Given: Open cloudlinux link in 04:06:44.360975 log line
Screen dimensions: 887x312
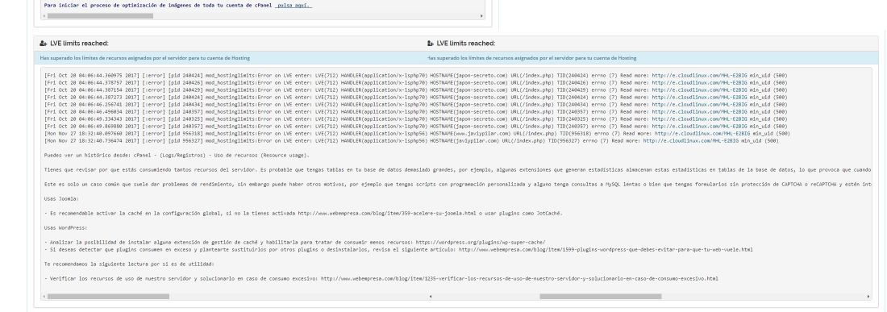Looking at the screenshot, I should tap(699, 75).
